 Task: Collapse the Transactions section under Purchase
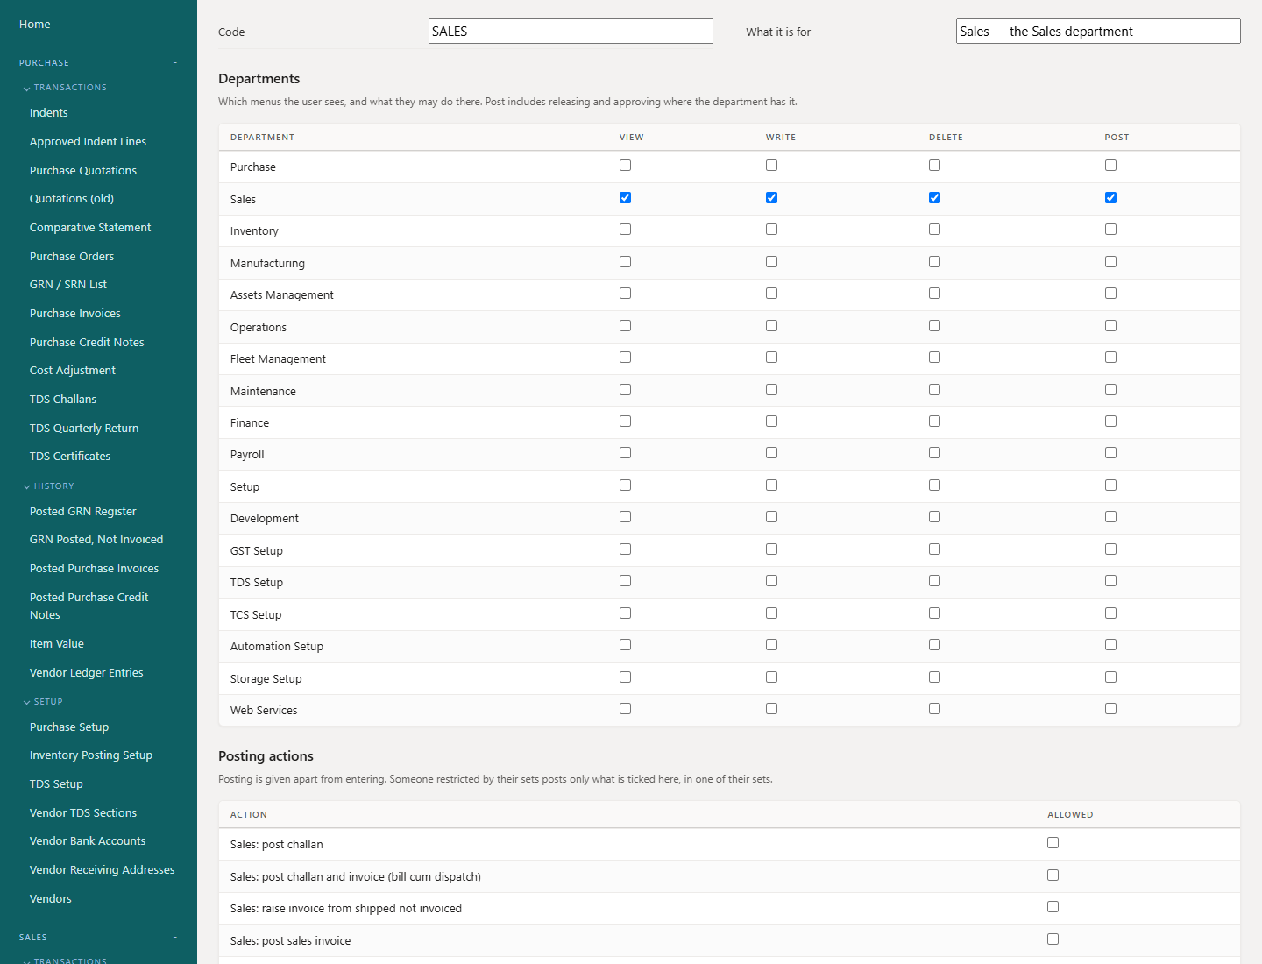click(65, 88)
